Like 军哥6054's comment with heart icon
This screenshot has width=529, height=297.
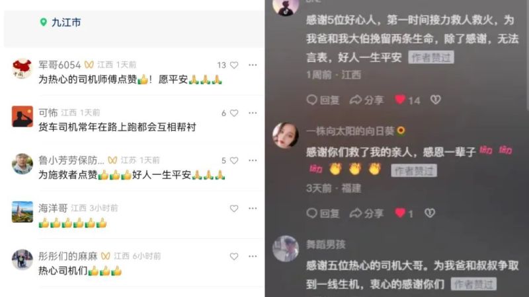(234, 65)
